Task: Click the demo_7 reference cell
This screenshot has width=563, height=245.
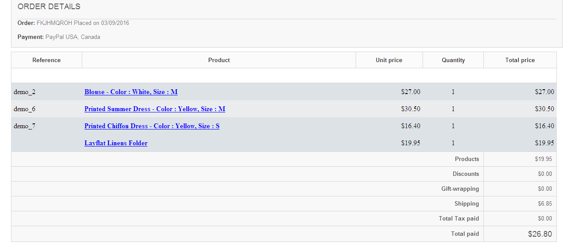Action: 24,126
